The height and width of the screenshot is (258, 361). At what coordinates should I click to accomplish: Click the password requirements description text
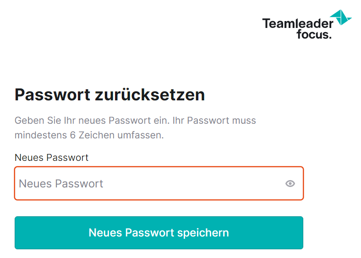click(x=135, y=128)
